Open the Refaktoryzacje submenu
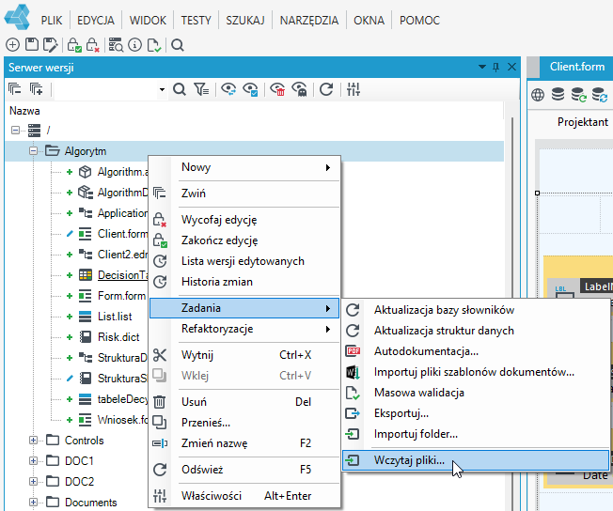 point(244,329)
